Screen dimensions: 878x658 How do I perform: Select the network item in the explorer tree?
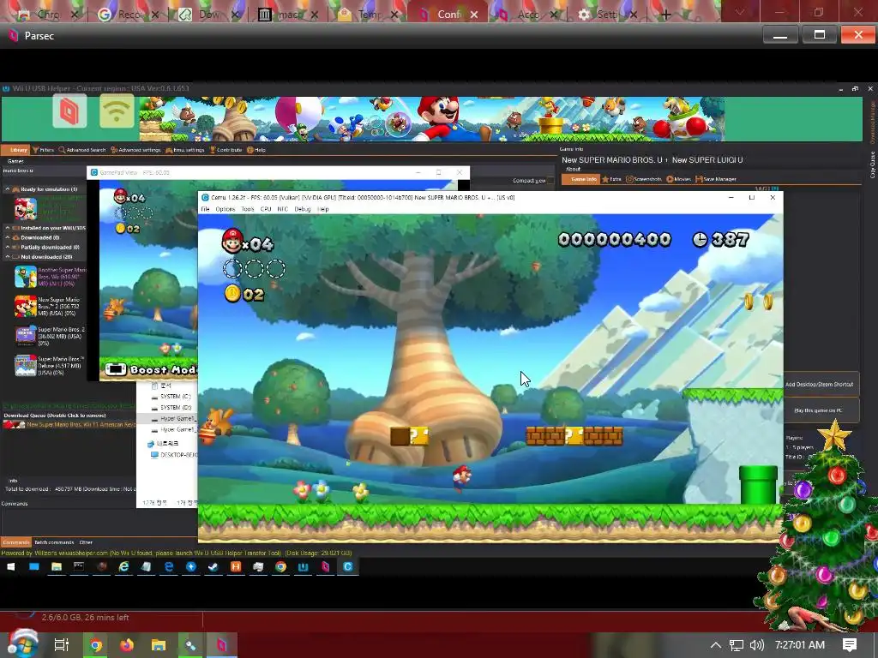click(163, 444)
